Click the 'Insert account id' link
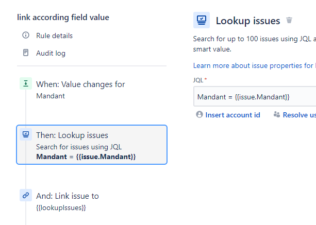316x225 pixels. point(232,115)
